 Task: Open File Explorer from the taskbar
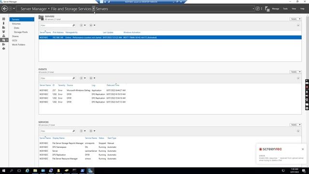coord(35,171)
